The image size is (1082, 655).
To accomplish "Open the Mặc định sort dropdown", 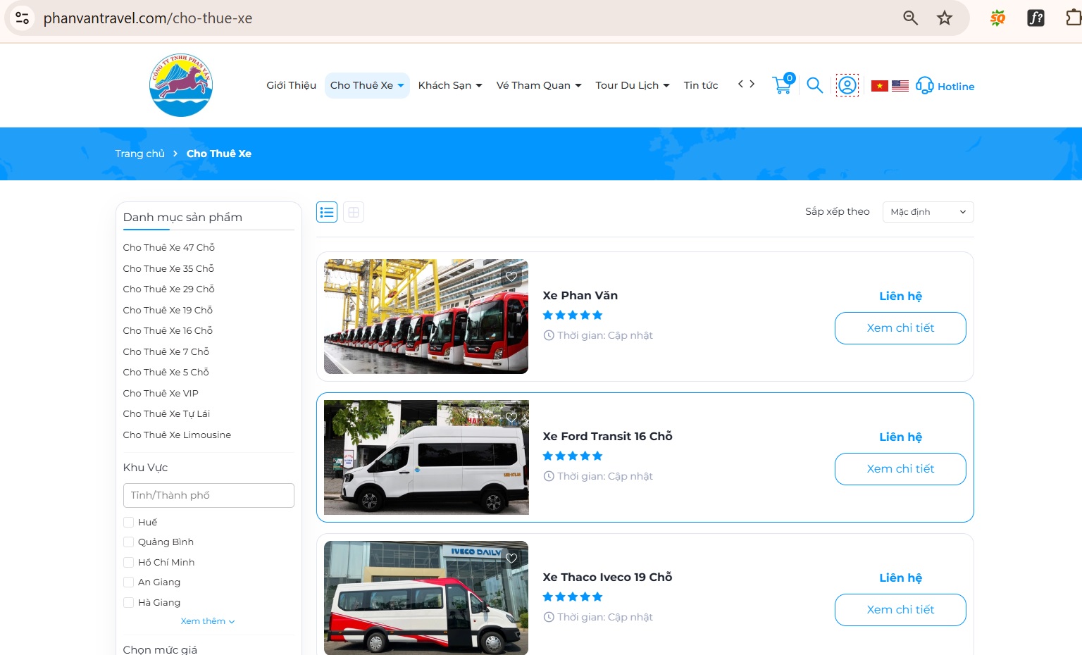I will tap(928, 211).
